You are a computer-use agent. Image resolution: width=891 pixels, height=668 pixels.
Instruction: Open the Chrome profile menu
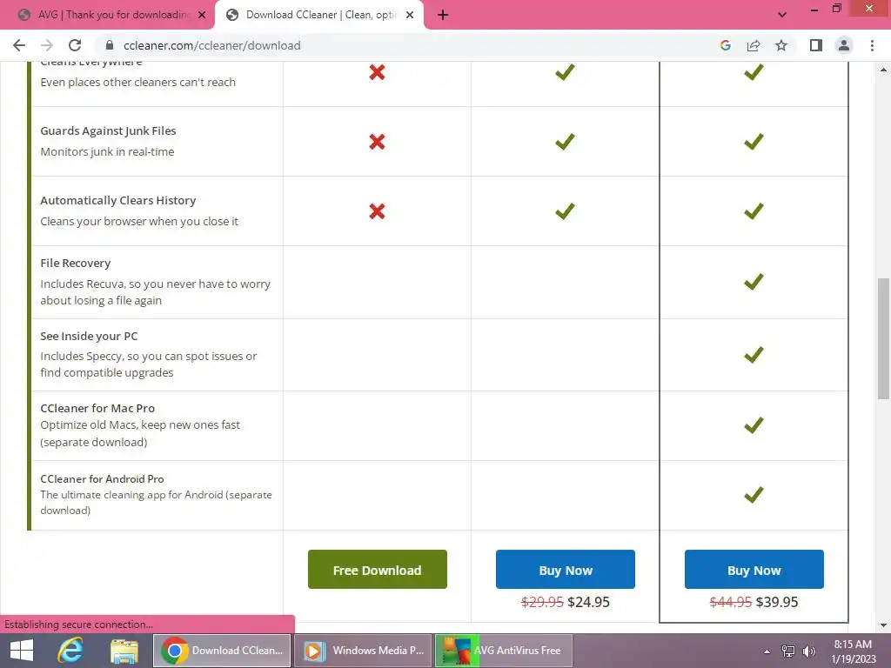(x=844, y=45)
